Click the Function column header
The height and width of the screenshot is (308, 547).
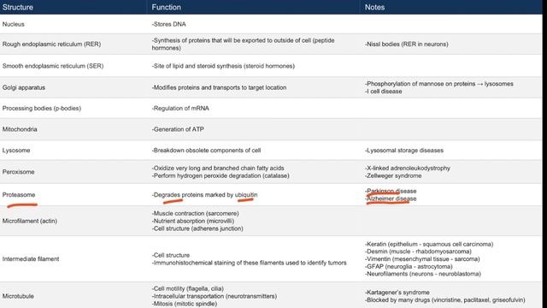pos(166,8)
